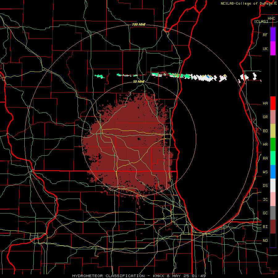Click the brown BI legend color swatch
This screenshot has height=278, width=278.
(273, 227)
